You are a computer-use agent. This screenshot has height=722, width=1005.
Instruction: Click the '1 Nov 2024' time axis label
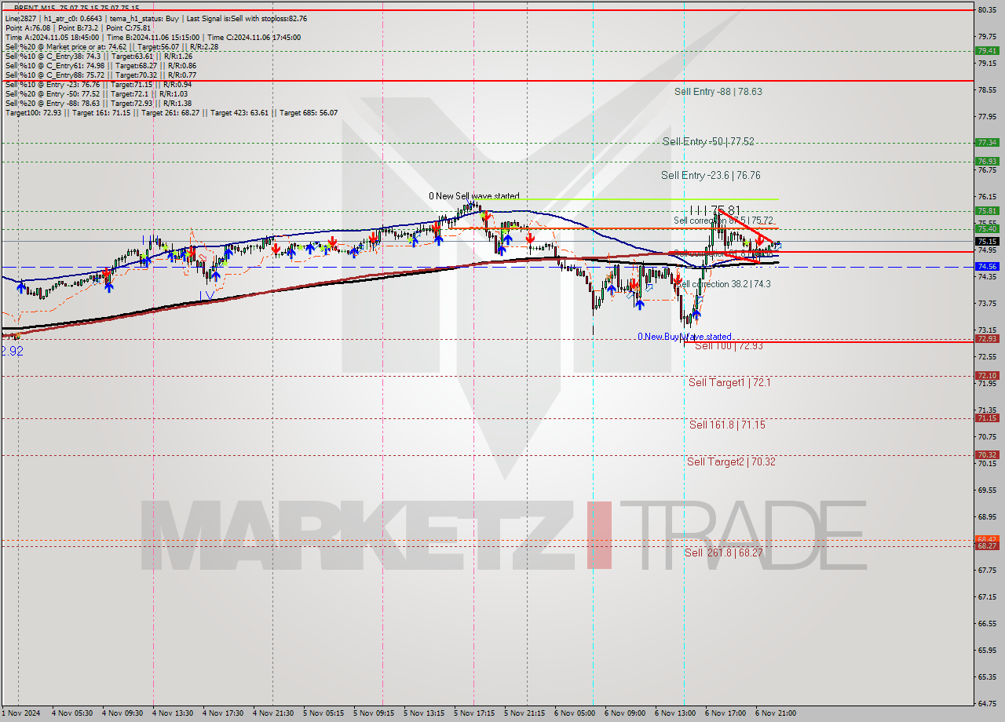pos(20,713)
